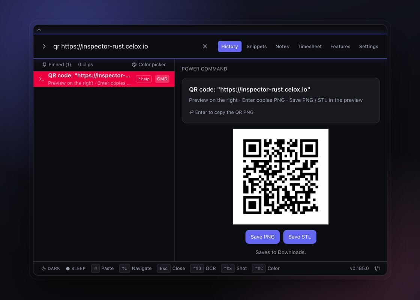Click the CMD badge on the QR row
Image resolution: width=420 pixels, height=300 pixels.
[x=162, y=79]
